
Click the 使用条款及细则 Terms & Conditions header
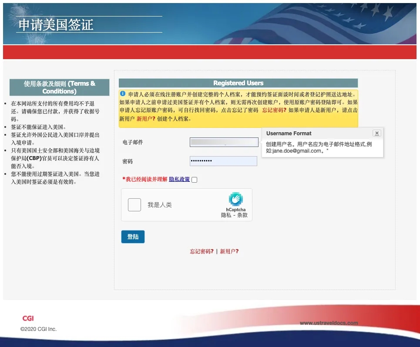59,87
